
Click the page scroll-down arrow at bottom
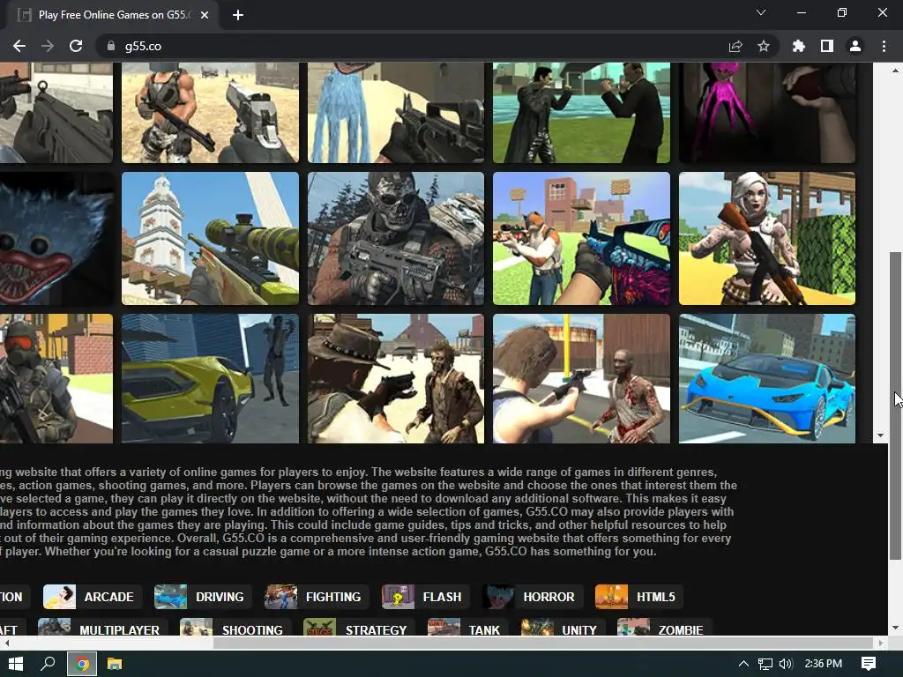tap(896, 628)
